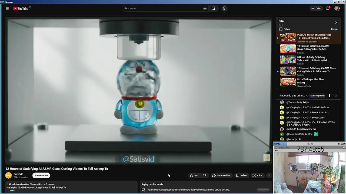This screenshot has height=194, width=346.
Task: Click the 'Foods Colors' chat message
Action: pos(318,117)
